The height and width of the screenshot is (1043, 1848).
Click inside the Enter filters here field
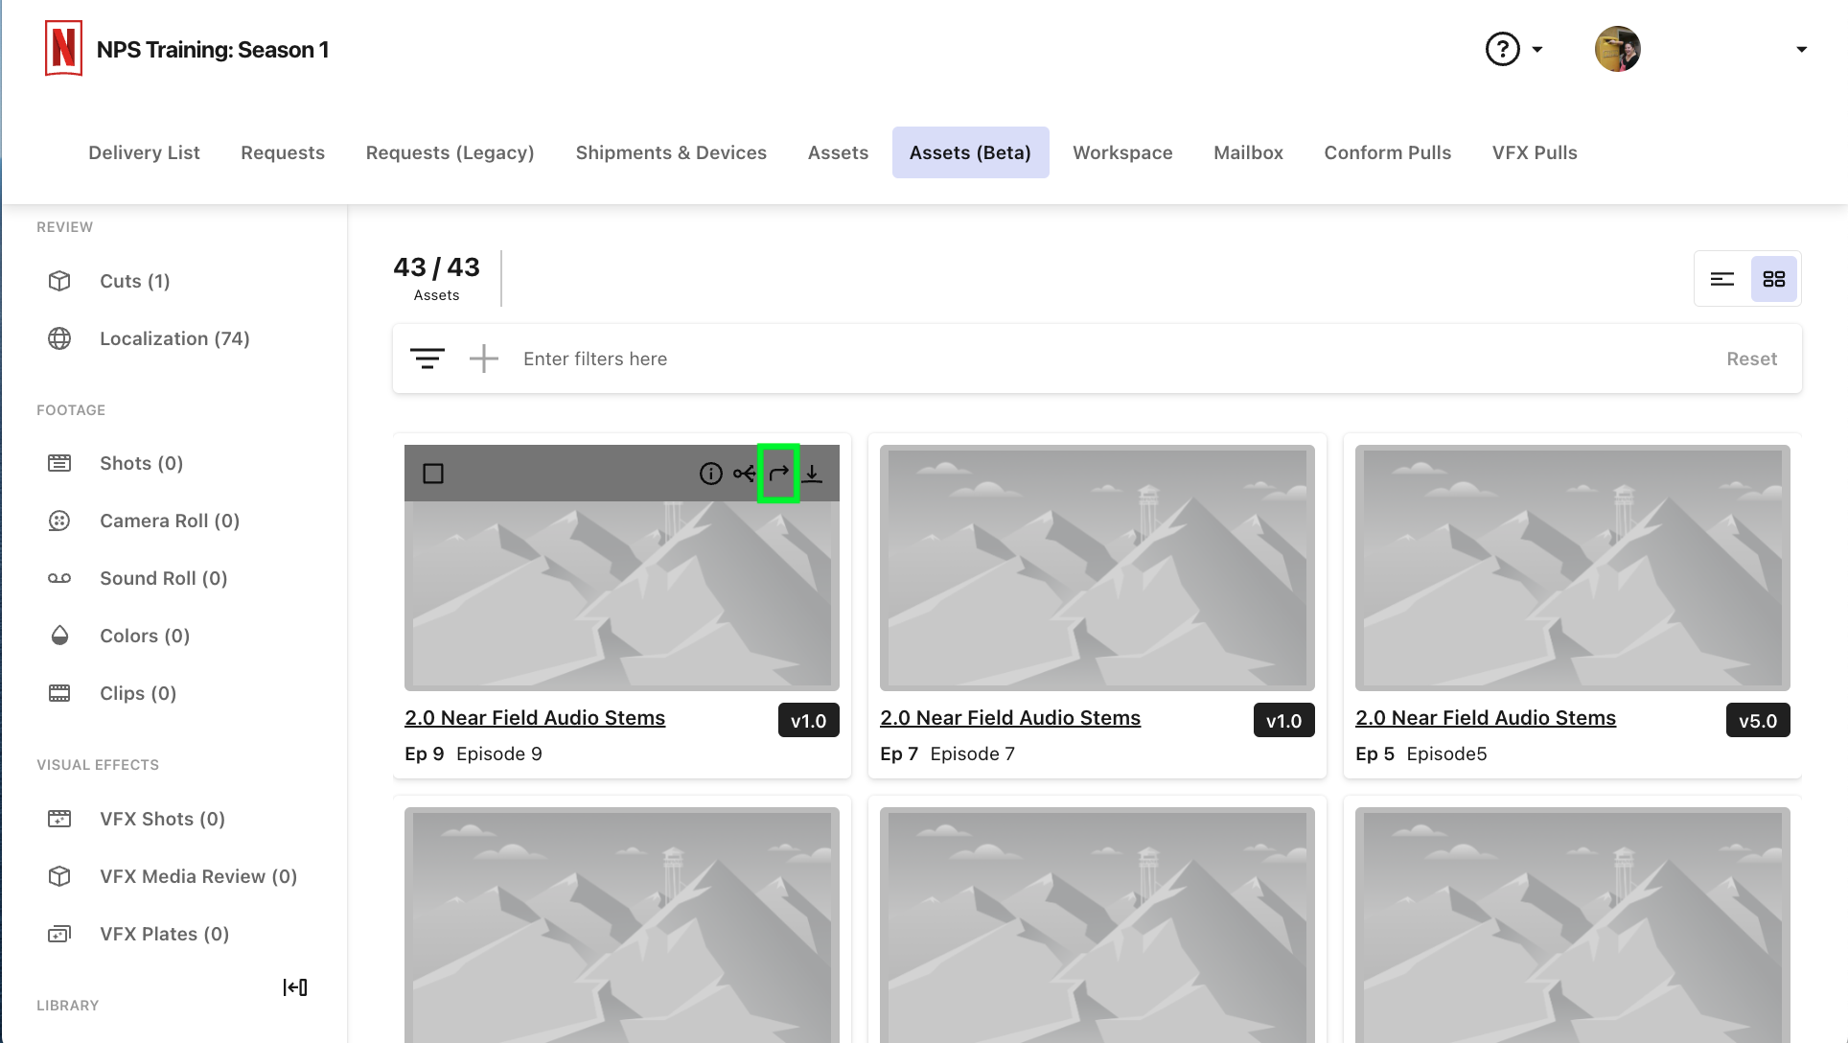(671, 358)
